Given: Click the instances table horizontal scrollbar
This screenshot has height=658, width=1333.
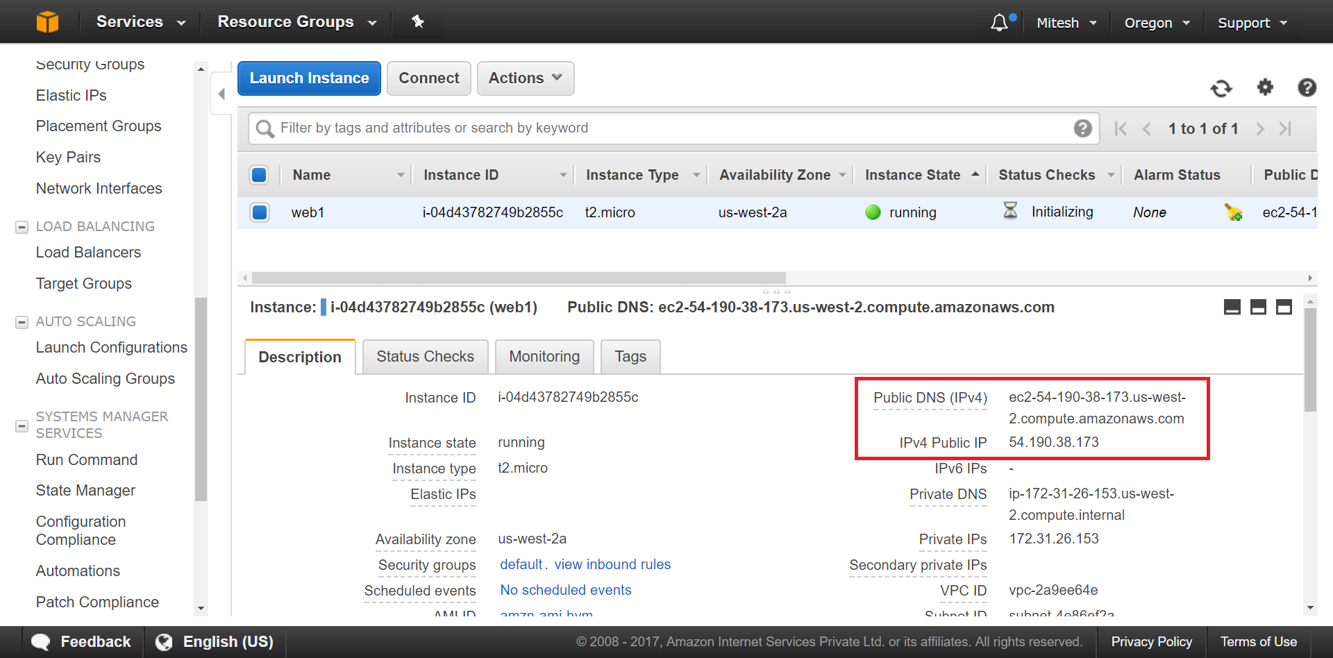Looking at the screenshot, I should pos(519,278).
